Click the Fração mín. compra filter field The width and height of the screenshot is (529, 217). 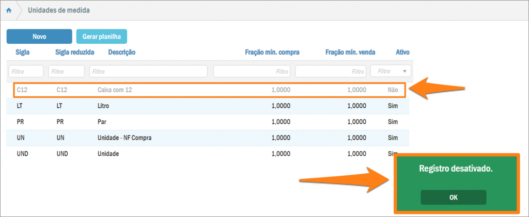(x=252, y=71)
